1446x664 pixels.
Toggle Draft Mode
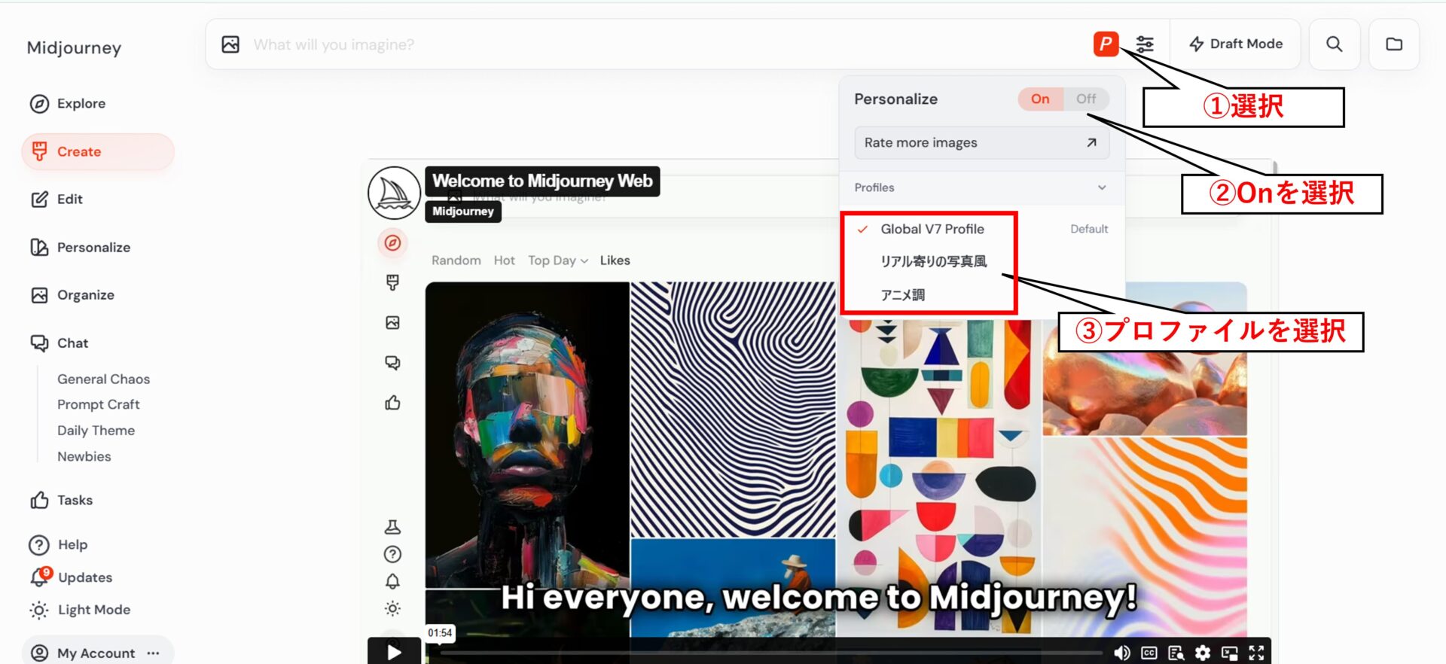(x=1235, y=44)
